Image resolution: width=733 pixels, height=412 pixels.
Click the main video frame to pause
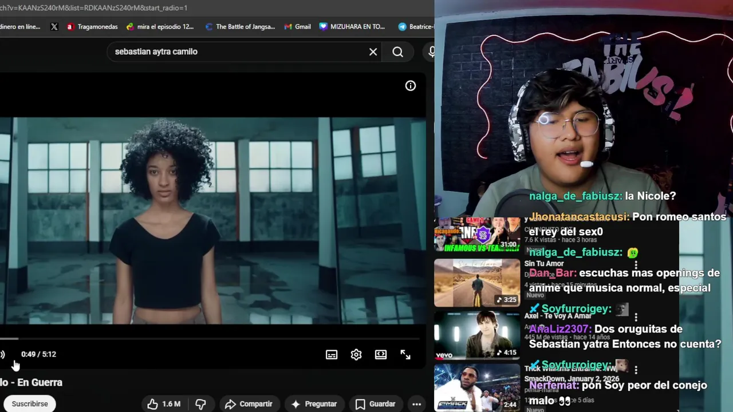pos(212,221)
